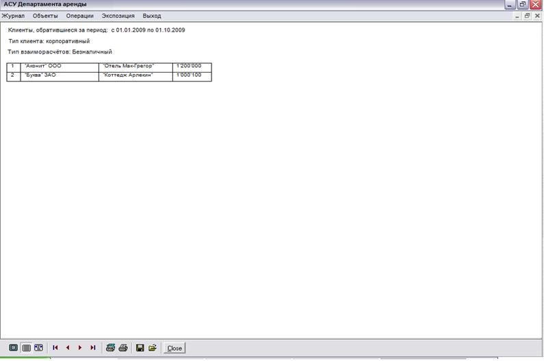Restore the inner document window
The width and height of the screenshot is (544, 361).
[x=527, y=16]
